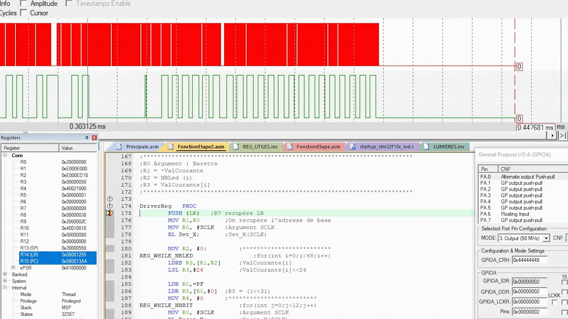Toggle bit 15 checkbox in the GPIOA_IDR row
This screenshot has width=568, height=319.
tap(564, 282)
